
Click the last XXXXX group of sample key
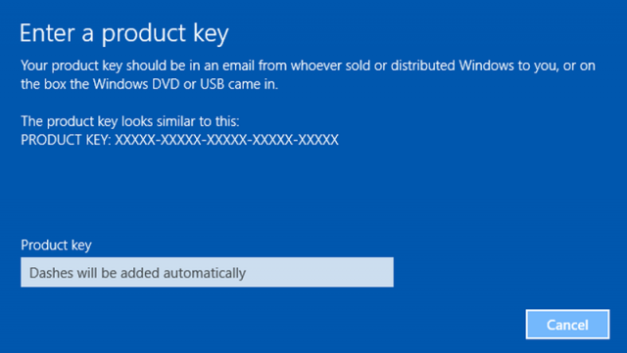click(x=318, y=140)
